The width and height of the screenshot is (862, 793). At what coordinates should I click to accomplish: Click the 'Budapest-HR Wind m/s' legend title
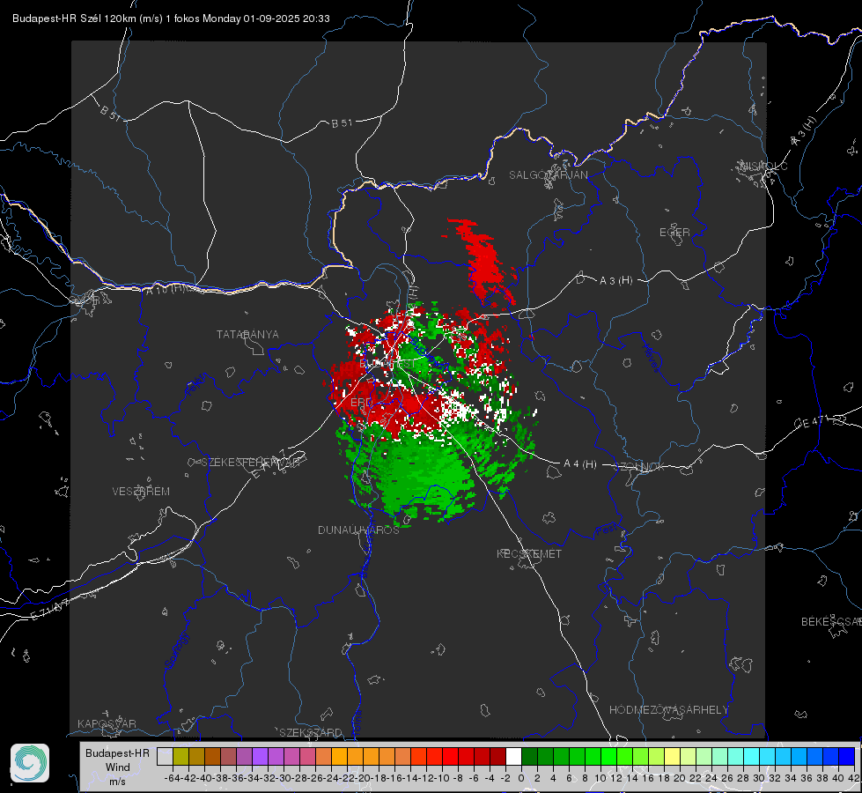[x=117, y=767]
